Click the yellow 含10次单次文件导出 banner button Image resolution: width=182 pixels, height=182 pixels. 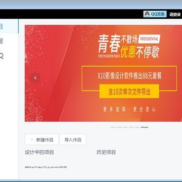[129, 91]
